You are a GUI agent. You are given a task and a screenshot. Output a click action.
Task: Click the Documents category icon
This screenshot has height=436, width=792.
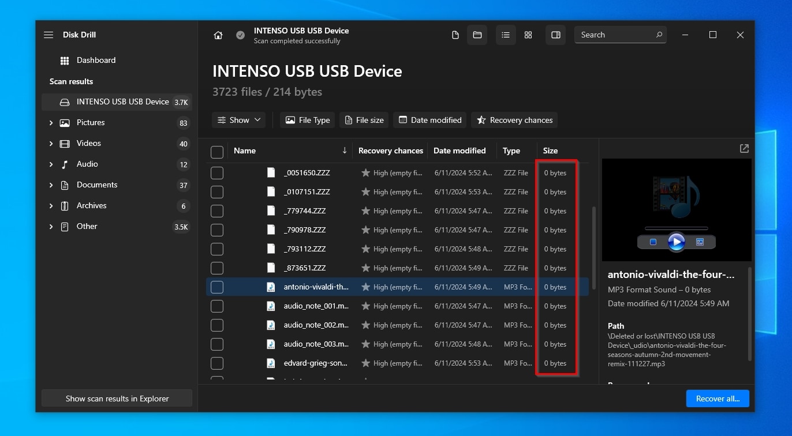(65, 185)
